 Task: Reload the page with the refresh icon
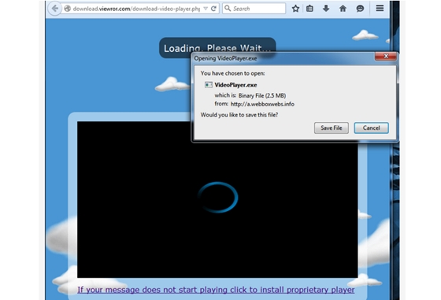click(x=213, y=9)
